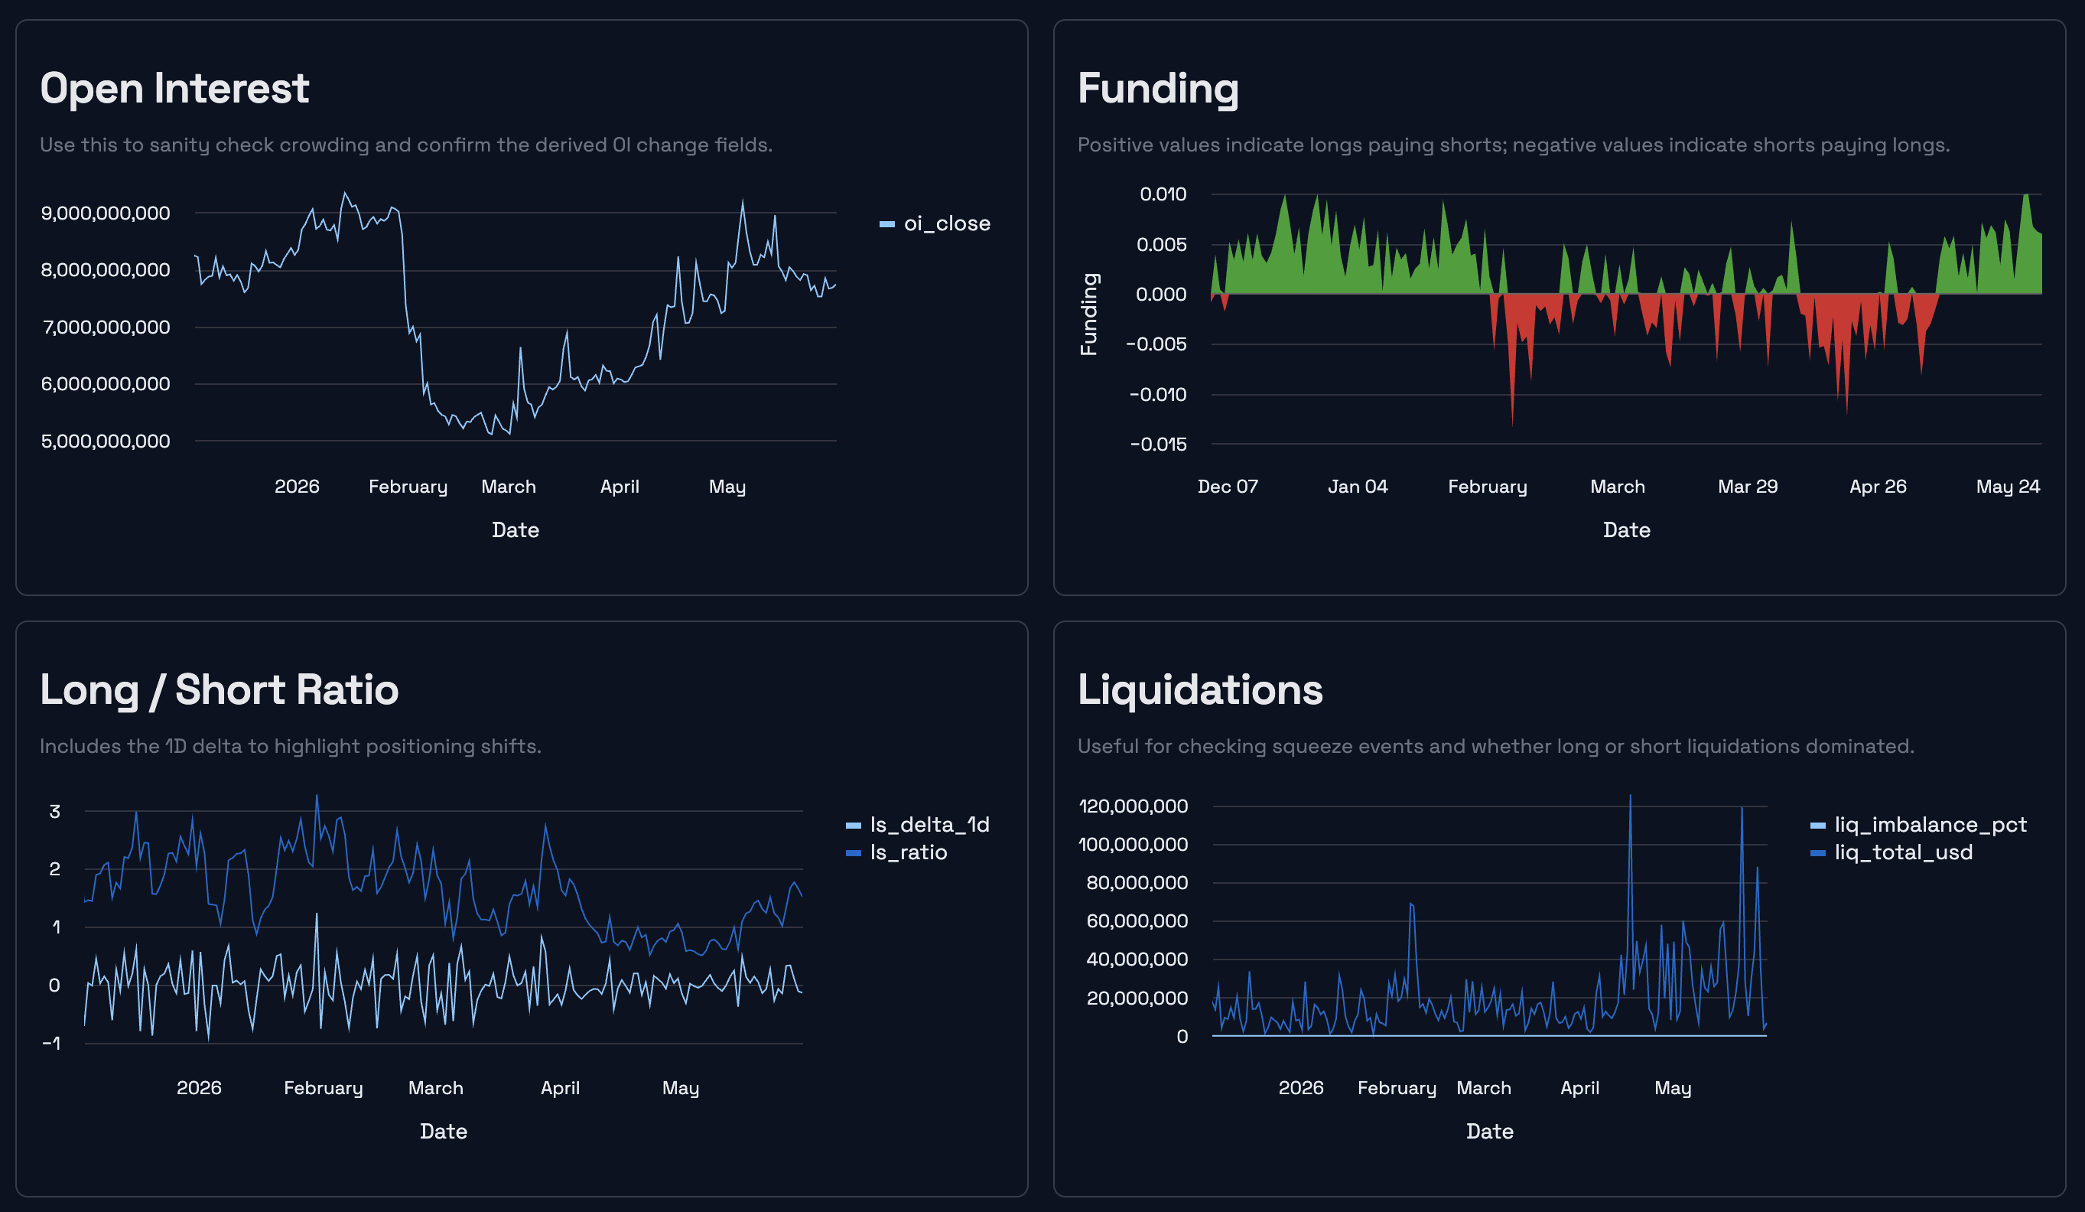Viewport: 2085px width, 1212px height.
Task: Click the 9,000,000,000 axis label
Action: pyautogui.click(x=106, y=213)
